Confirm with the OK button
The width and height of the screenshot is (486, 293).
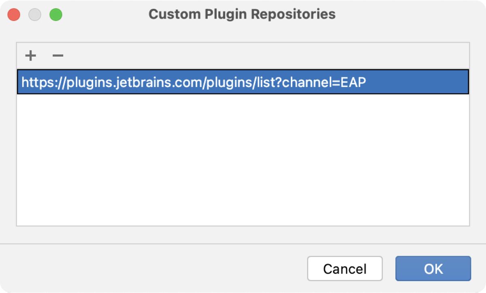point(433,269)
